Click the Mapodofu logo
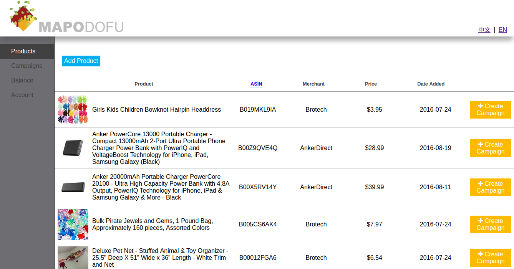Viewport: 514px width, 269px height. tap(66, 17)
